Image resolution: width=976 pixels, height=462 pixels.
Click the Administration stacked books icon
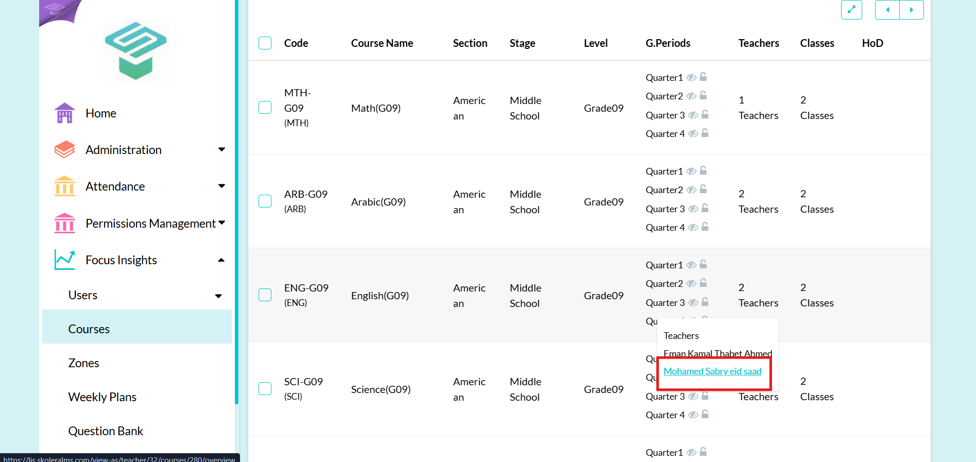tap(64, 150)
